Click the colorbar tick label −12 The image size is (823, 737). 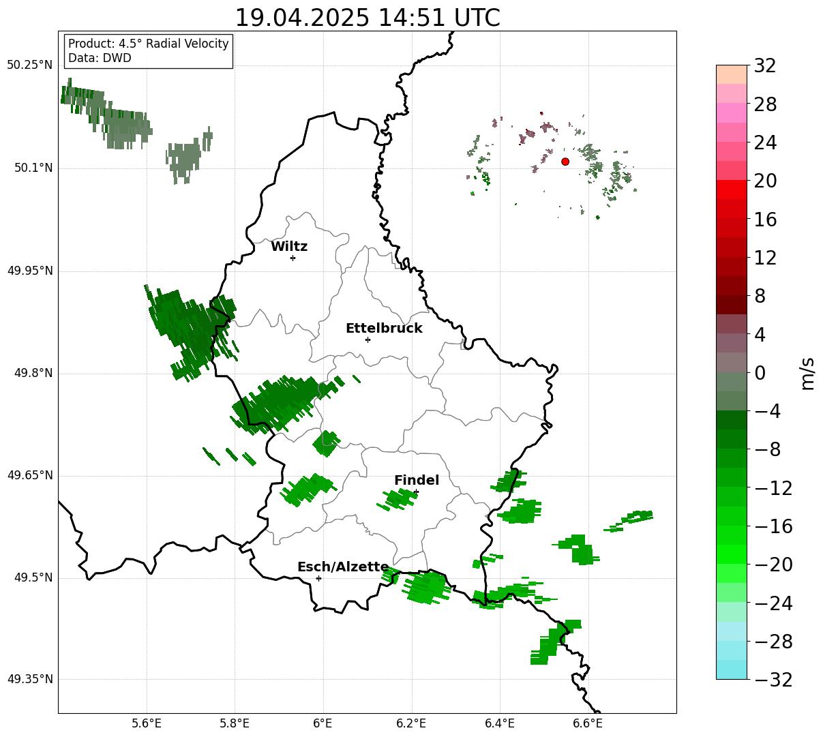[773, 488]
